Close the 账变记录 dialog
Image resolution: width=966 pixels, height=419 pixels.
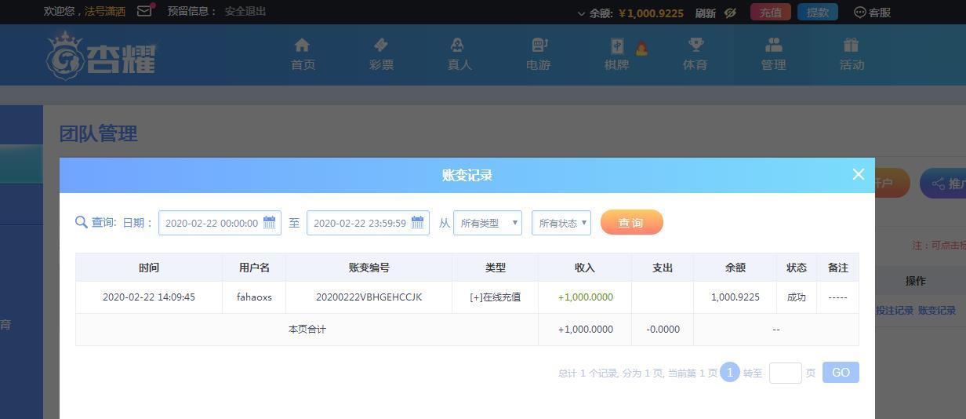[x=859, y=174]
